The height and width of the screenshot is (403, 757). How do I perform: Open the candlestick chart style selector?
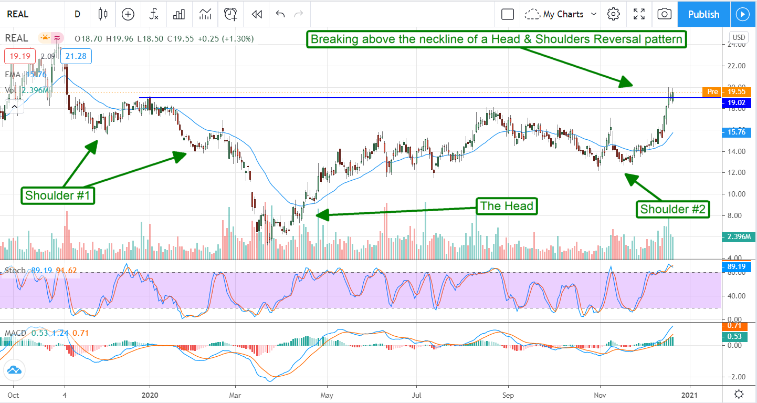(103, 14)
